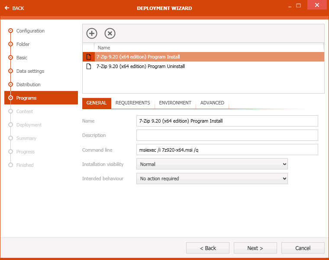Select the 7-Zip Program Uninstall row

[141, 66]
